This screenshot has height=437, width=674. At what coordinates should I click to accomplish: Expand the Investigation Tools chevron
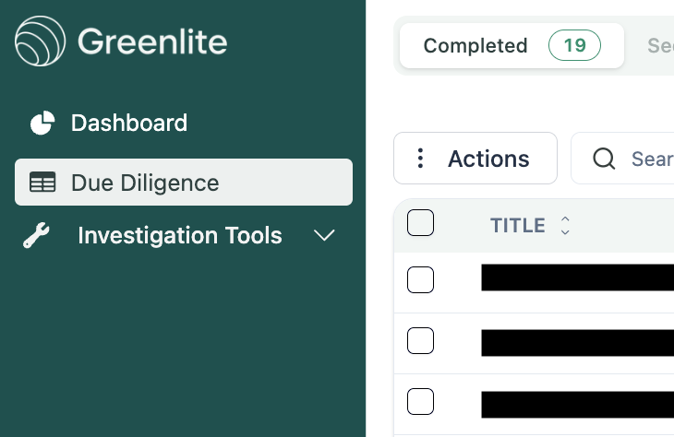pos(324,235)
